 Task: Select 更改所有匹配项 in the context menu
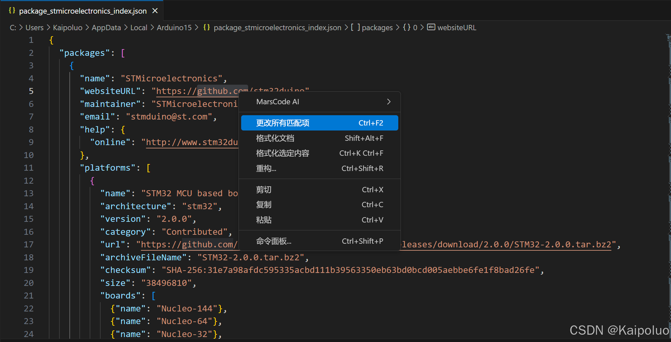[283, 123]
